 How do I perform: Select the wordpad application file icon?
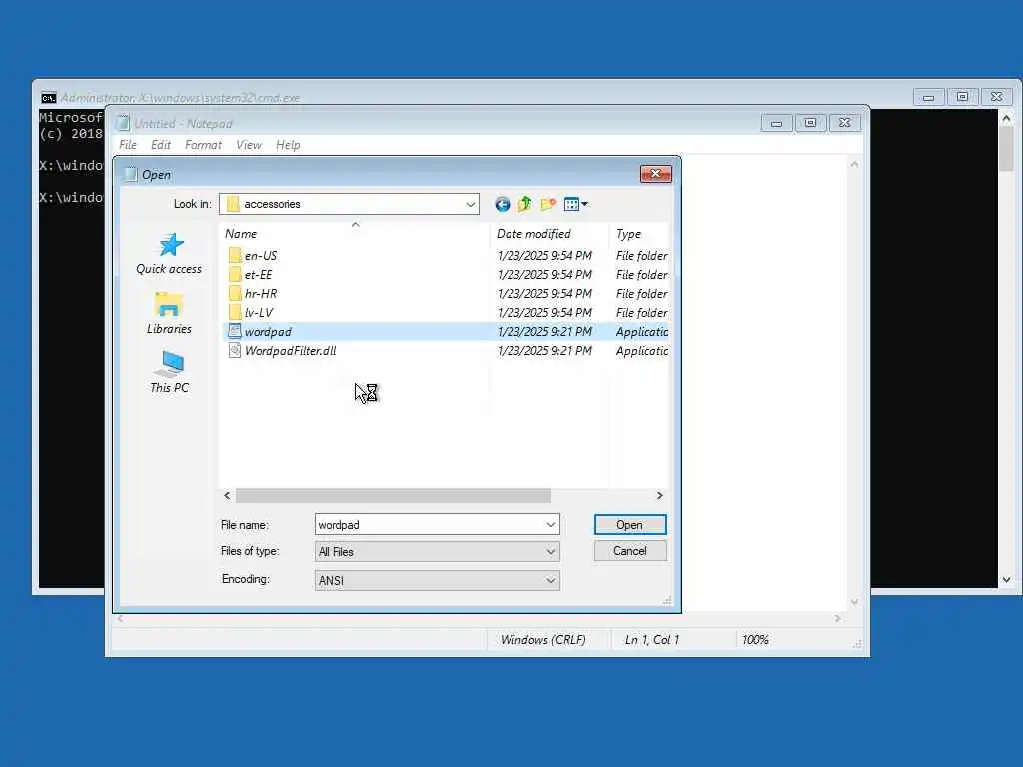click(x=234, y=331)
